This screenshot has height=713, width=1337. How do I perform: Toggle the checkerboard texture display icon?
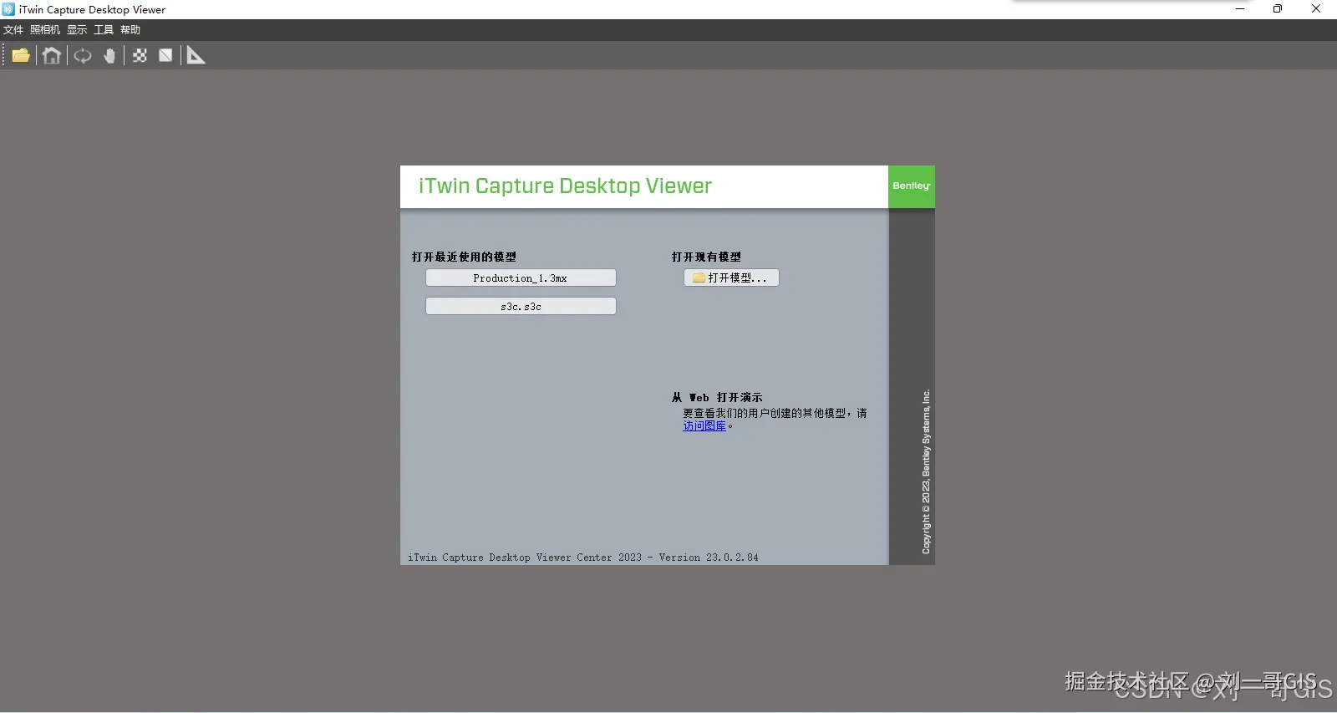point(140,56)
